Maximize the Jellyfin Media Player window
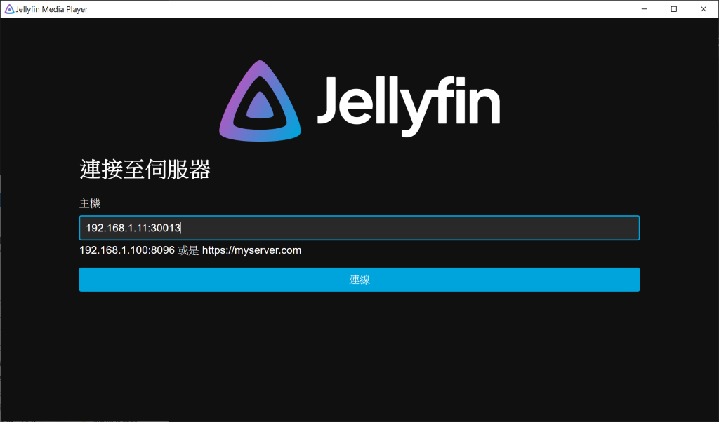This screenshot has height=422, width=719. pos(673,9)
